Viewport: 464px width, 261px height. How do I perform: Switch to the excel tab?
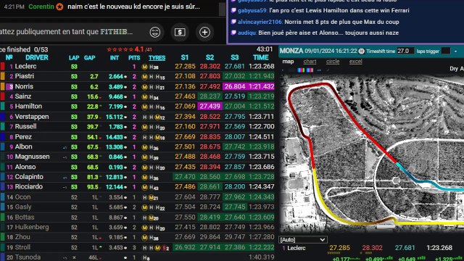pos(355,62)
